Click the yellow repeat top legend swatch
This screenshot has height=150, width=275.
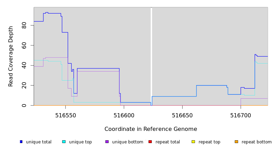coord(193,142)
